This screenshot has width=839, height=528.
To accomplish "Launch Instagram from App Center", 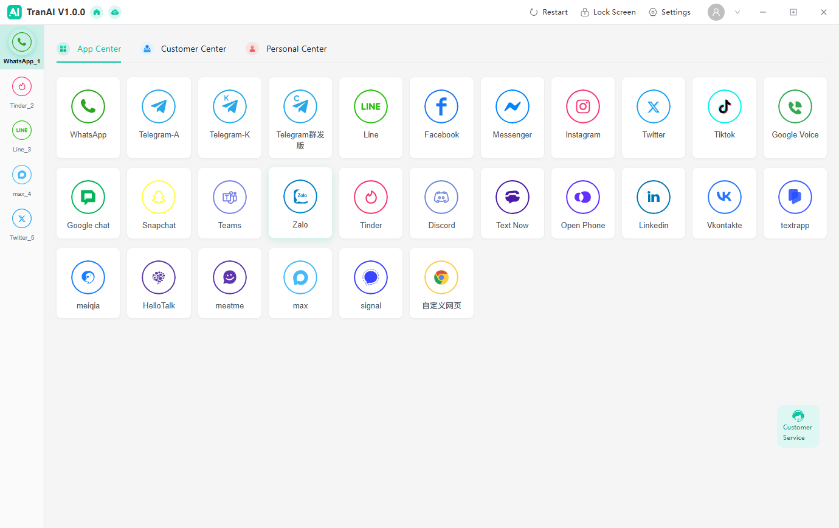I will coord(583,117).
